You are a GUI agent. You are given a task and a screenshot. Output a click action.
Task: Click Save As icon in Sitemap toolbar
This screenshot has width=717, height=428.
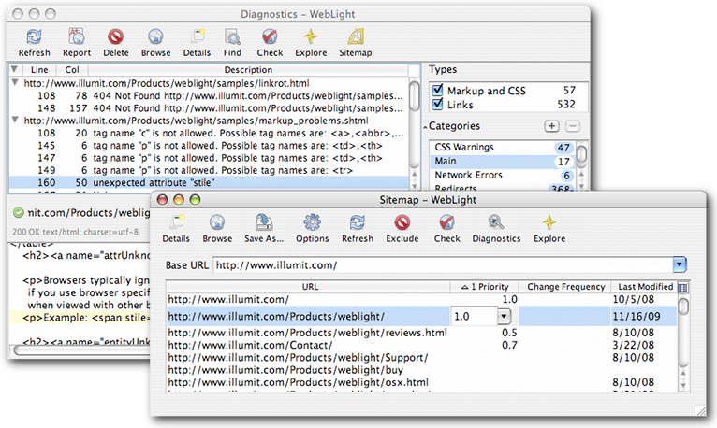(264, 222)
